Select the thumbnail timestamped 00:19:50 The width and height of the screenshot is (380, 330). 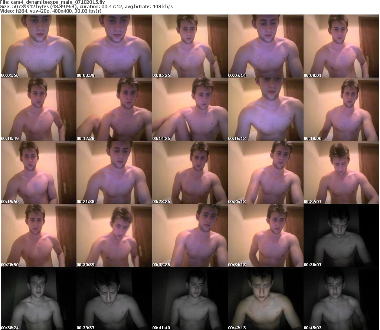(x=39, y=172)
